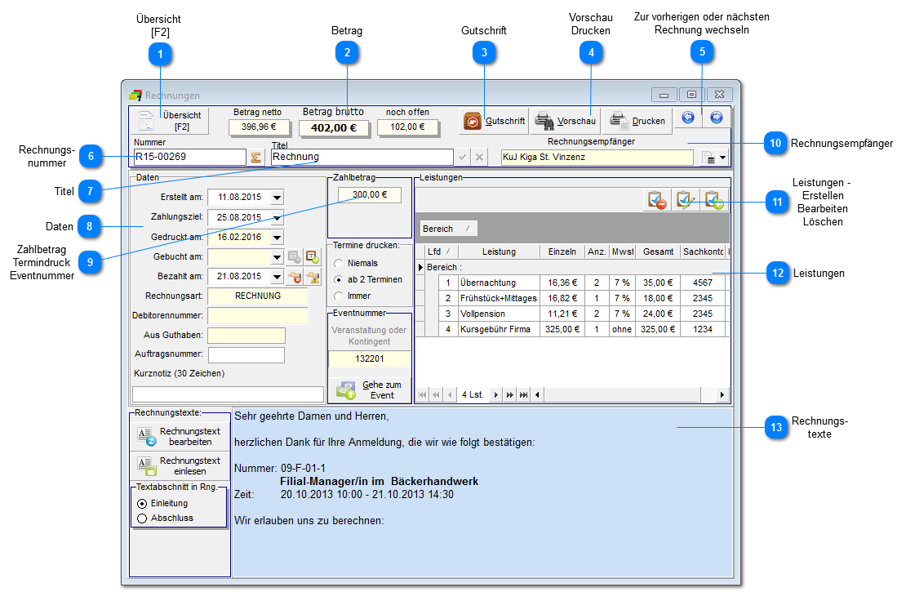Add a new Leistung via green-plus icon

click(x=714, y=200)
